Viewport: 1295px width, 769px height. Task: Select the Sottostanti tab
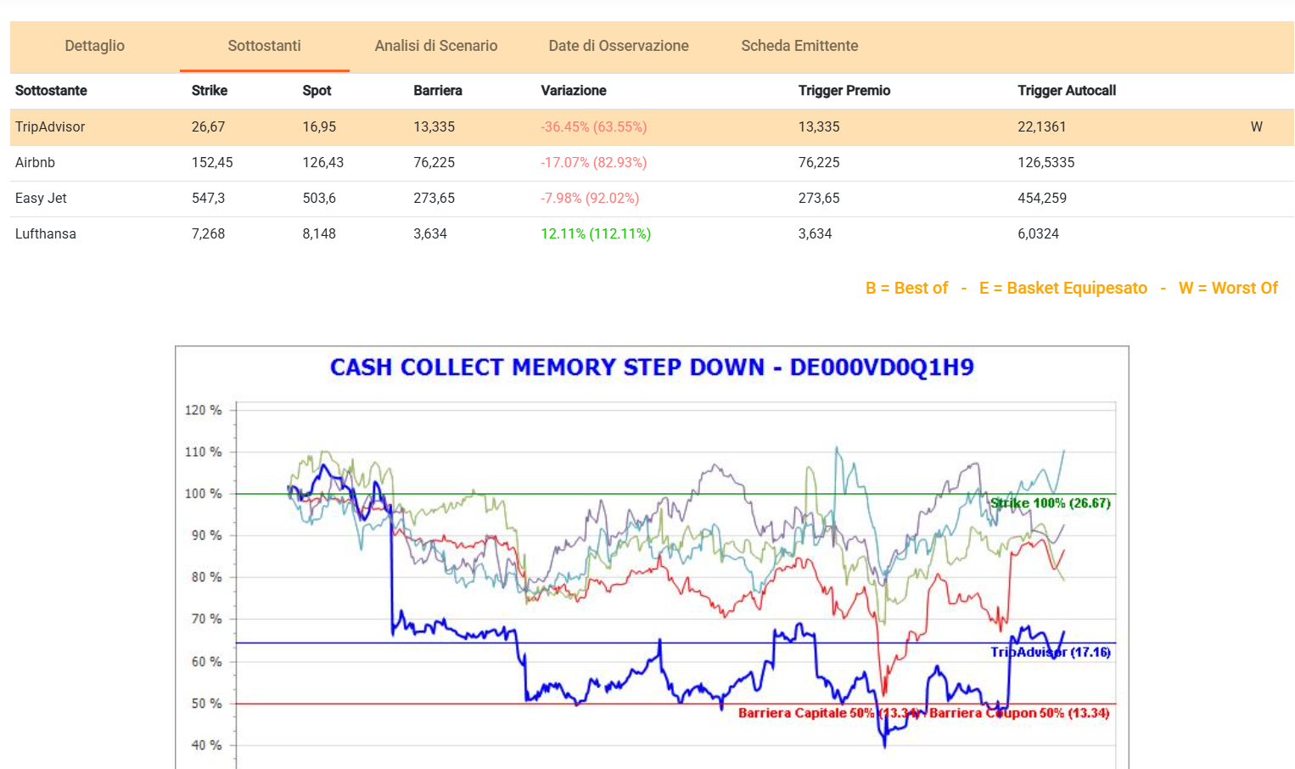pos(264,46)
